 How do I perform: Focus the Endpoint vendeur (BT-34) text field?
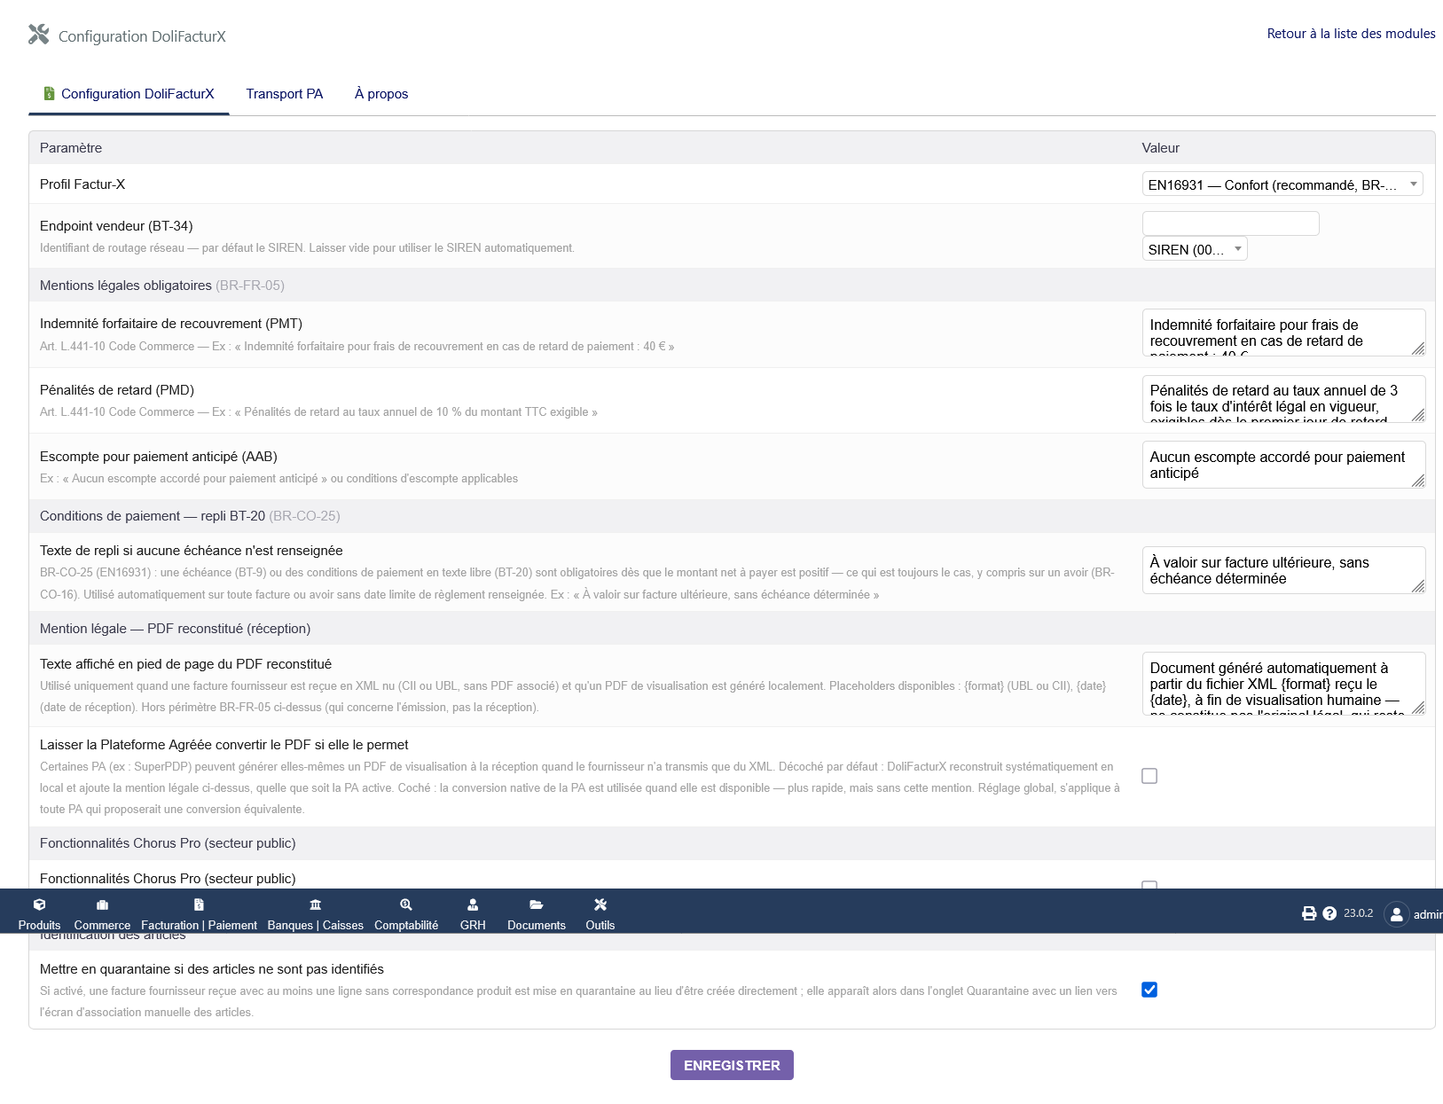click(1231, 223)
